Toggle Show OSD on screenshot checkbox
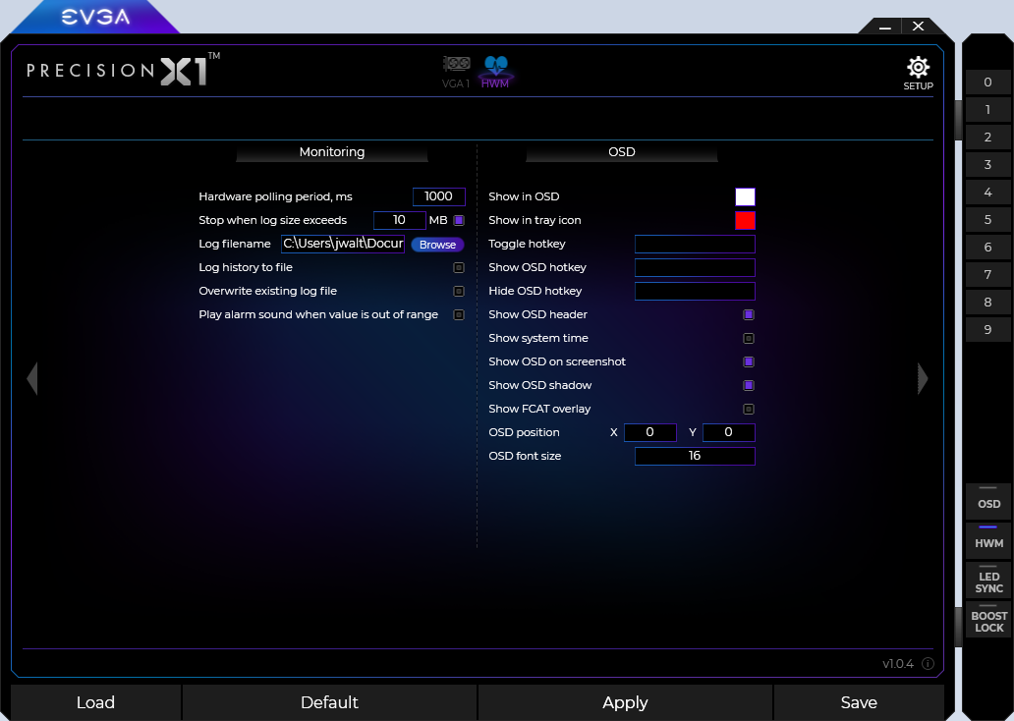The width and height of the screenshot is (1014, 721). (749, 362)
